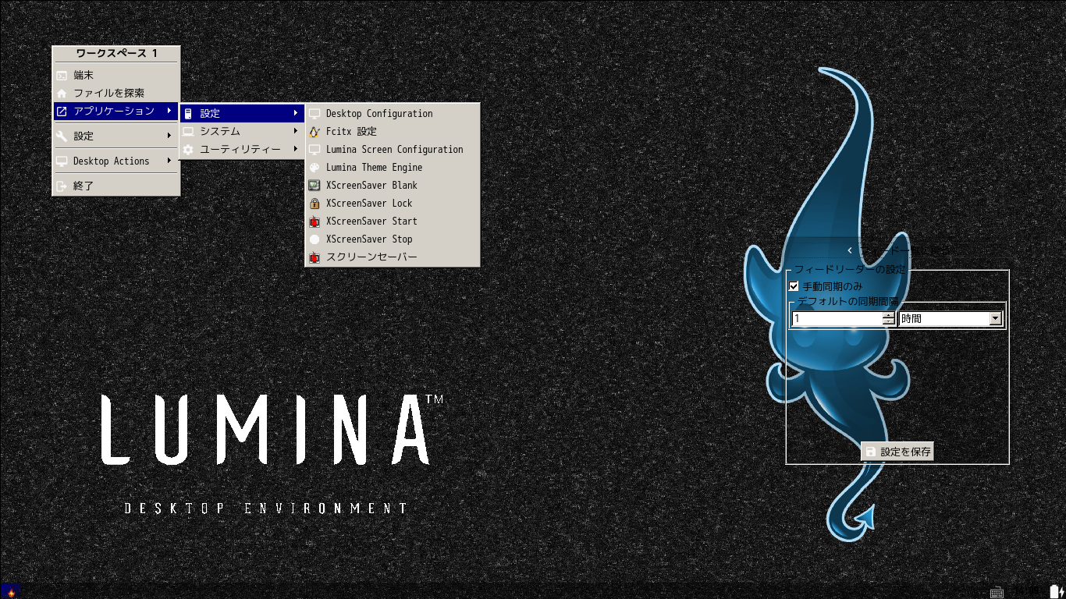Expand the ユーティリティー submenu
This screenshot has width=1066, height=599.
click(x=242, y=149)
